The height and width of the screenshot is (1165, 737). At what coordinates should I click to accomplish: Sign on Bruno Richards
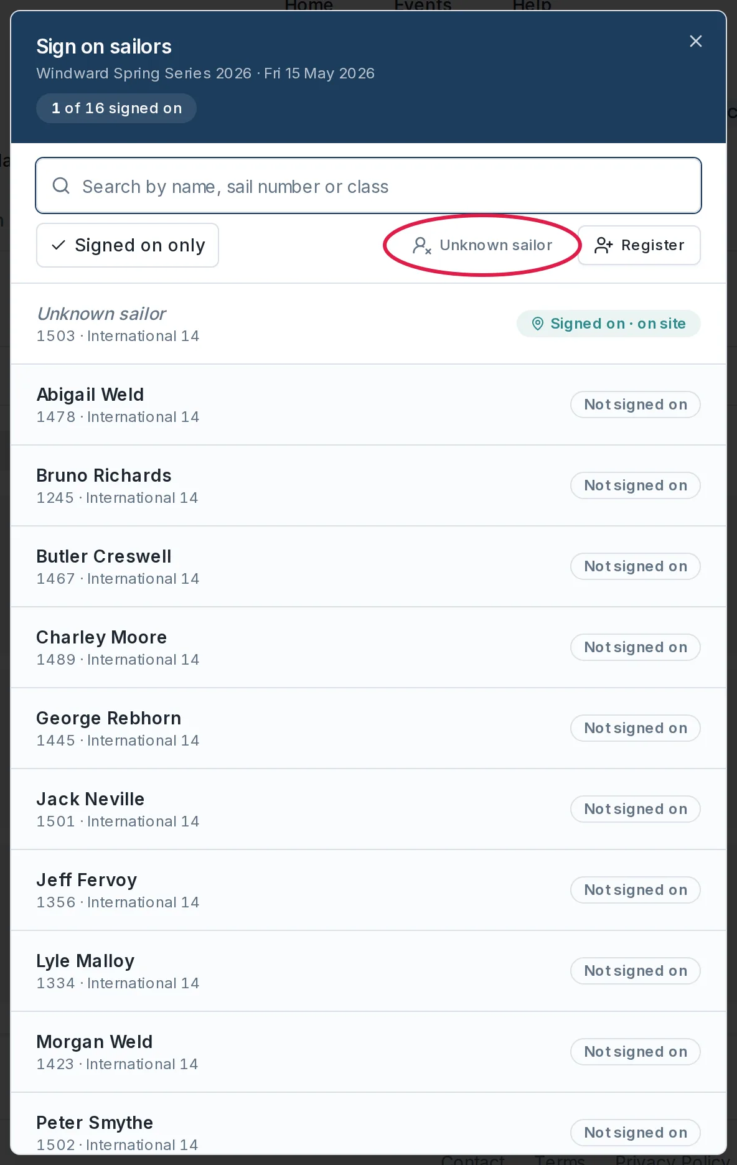[635, 485]
